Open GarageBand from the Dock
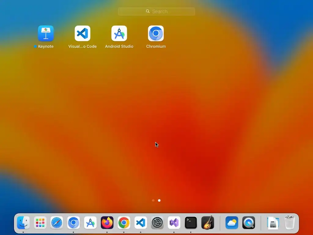313x235 pixels. [x=208, y=223]
